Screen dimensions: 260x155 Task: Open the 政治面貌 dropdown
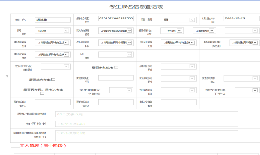pos(116,31)
